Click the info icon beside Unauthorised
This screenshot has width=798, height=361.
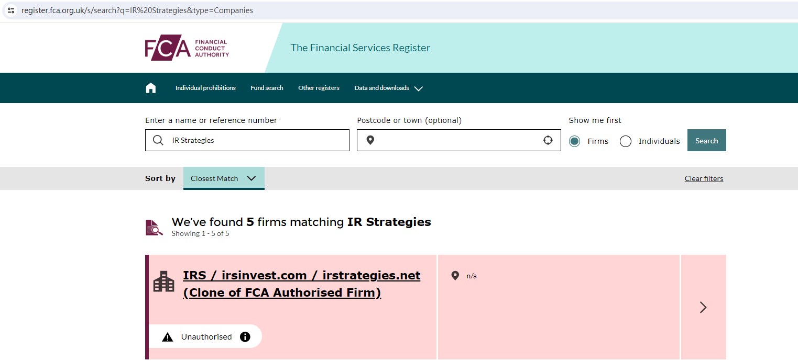(245, 337)
